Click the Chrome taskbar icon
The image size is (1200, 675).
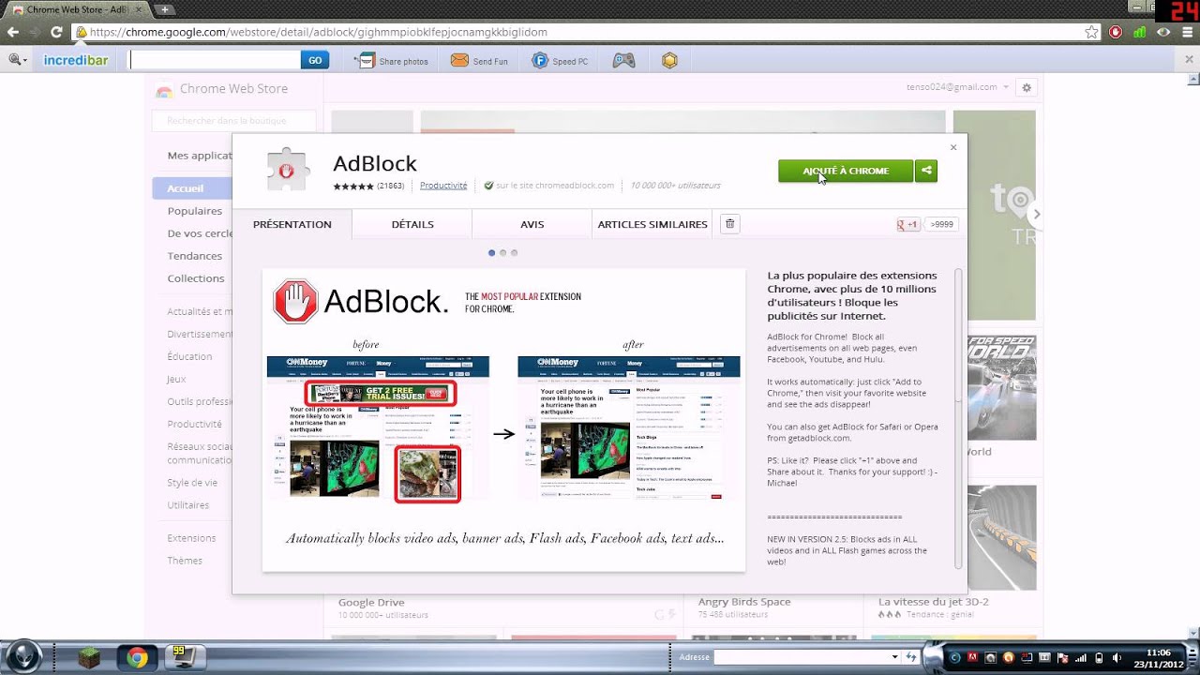coord(137,657)
